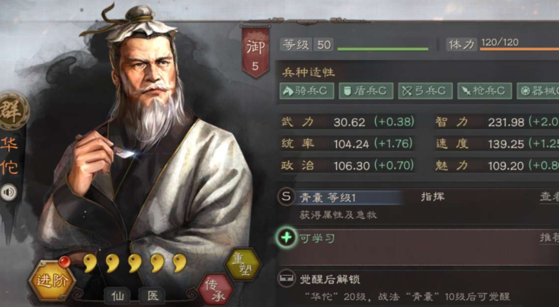Select the 枪兵C spearman aptitude
This screenshot has width=559, height=307.
[x=484, y=91]
